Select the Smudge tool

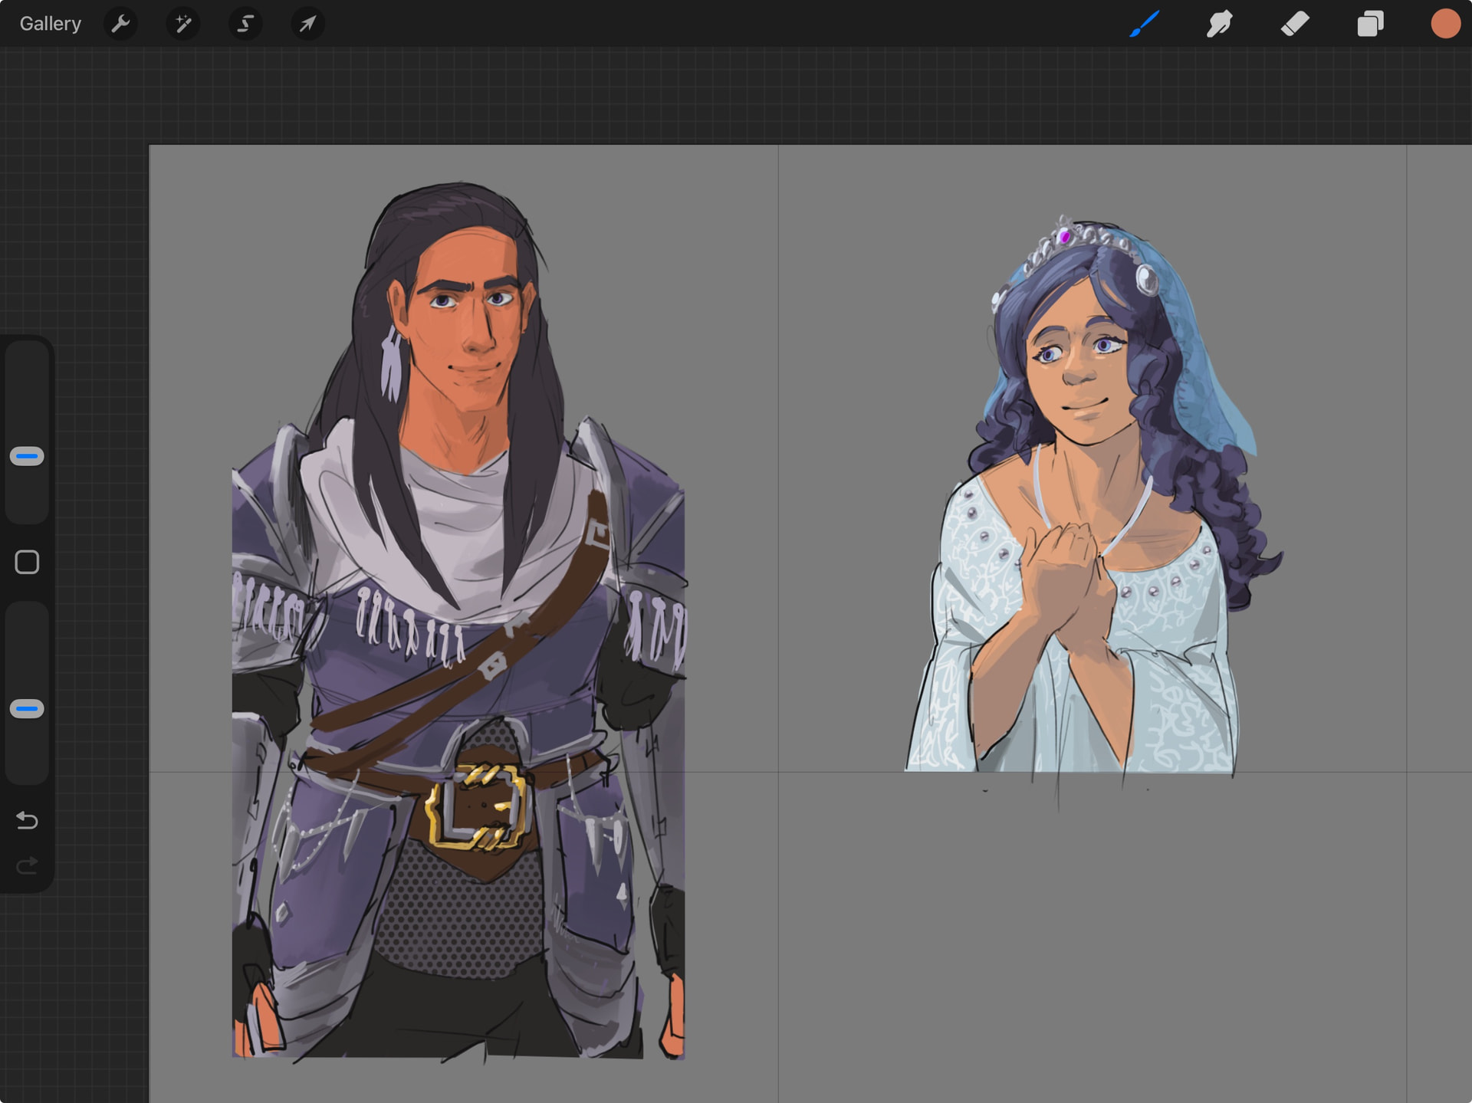(1219, 24)
